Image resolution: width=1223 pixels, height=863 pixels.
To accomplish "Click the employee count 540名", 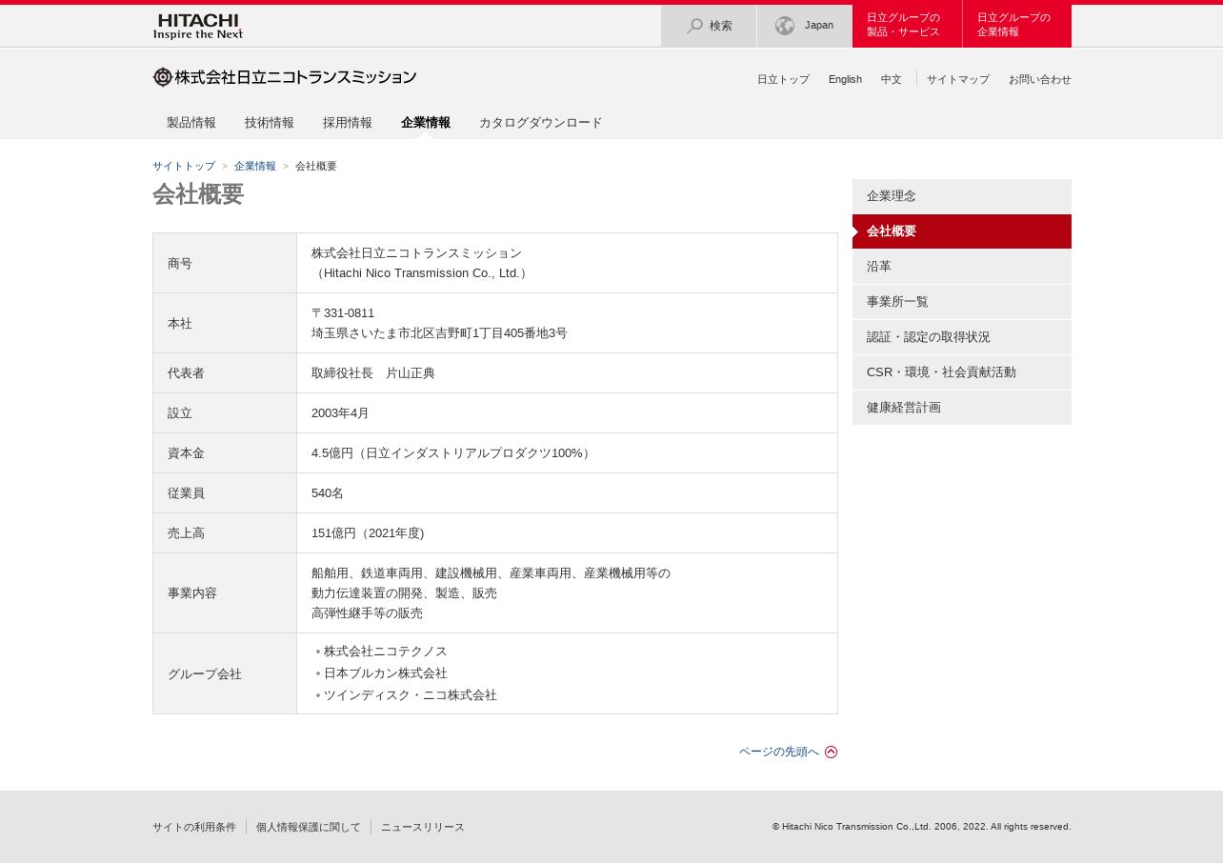I will (328, 493).
